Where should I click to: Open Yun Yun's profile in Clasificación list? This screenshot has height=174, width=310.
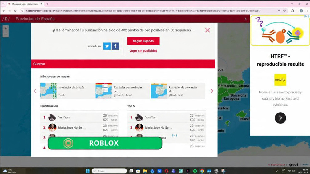(x=64, y=117)
